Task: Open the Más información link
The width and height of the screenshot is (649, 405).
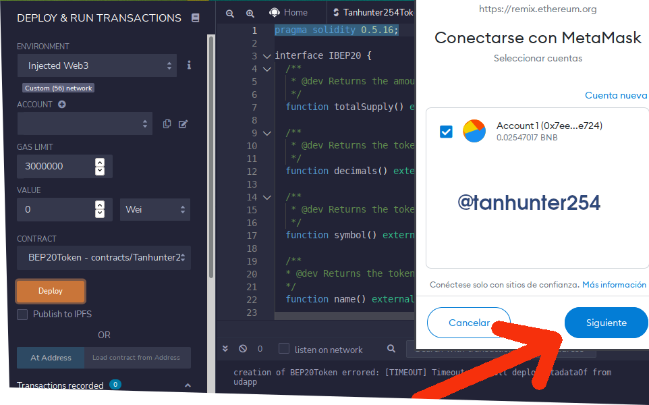Action: click(614, 284)
